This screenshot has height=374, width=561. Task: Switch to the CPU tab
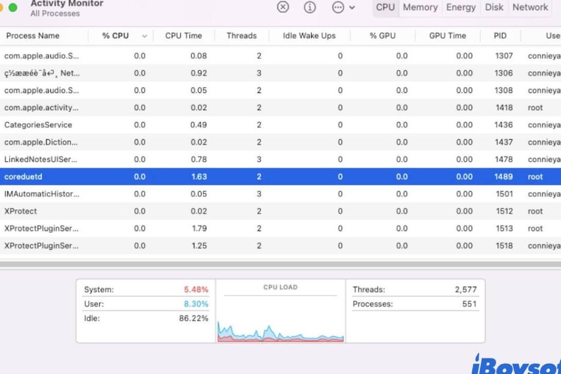385,7
